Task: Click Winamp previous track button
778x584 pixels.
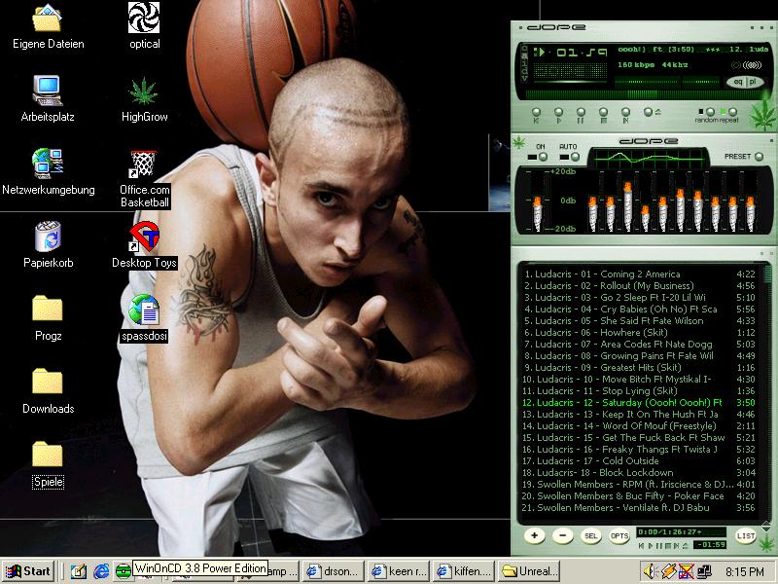Action: tap(536, 113)
